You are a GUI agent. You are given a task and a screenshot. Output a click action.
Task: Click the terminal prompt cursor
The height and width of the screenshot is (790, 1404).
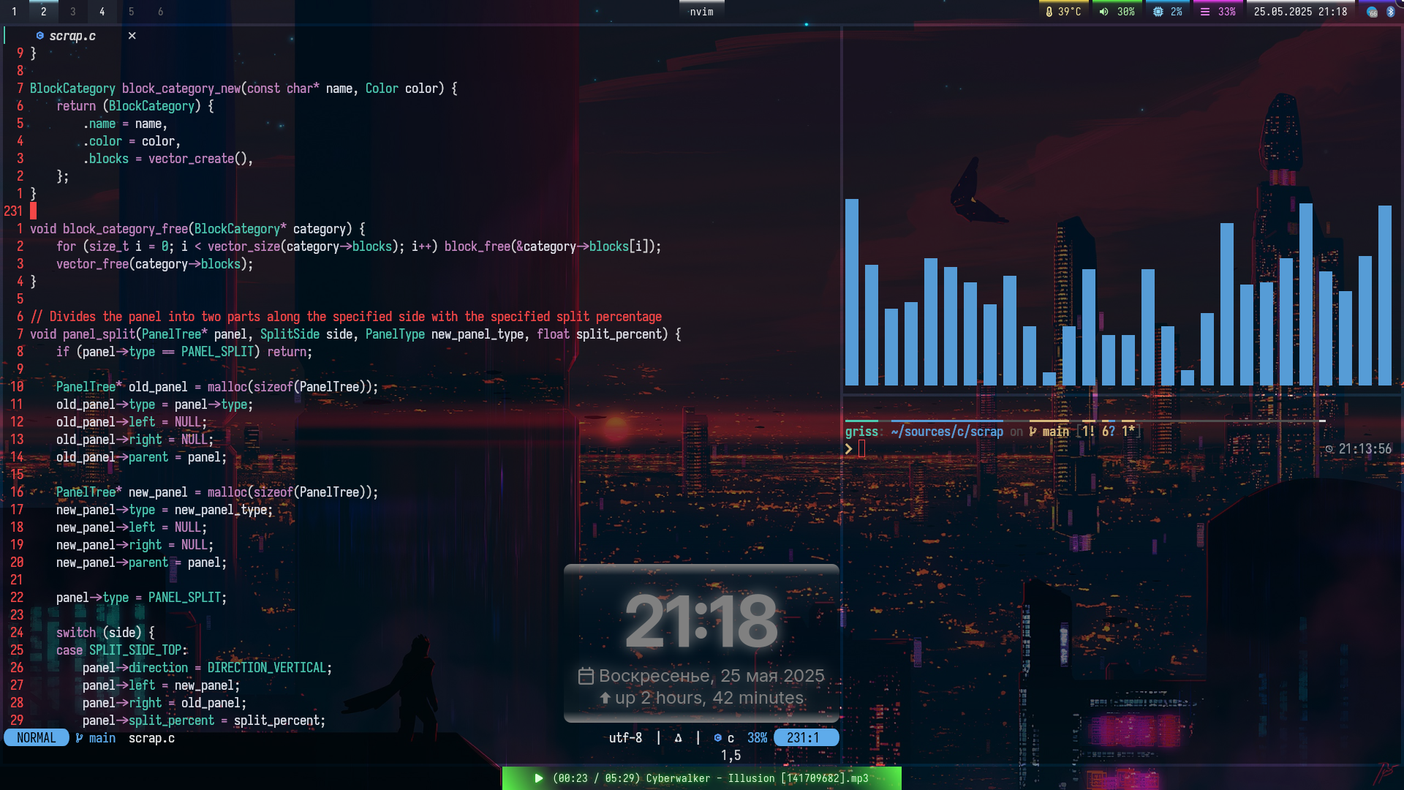tap(861, 449)
